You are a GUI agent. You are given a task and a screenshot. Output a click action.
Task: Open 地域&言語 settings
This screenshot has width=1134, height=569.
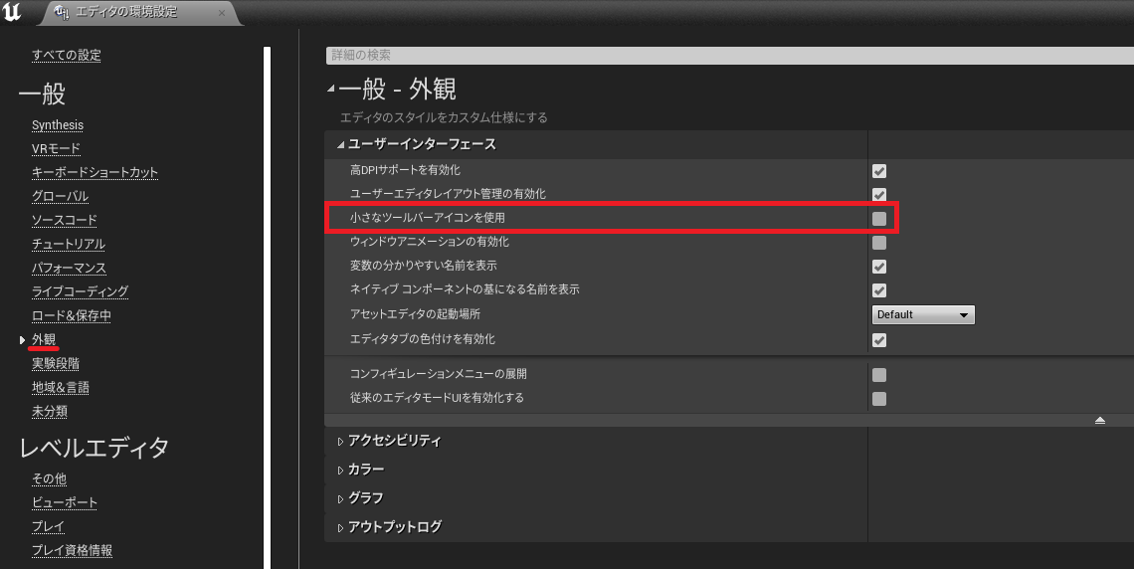61,387
